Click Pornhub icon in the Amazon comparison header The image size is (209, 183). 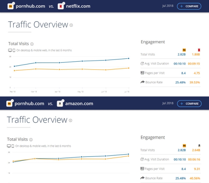[9, 104]
